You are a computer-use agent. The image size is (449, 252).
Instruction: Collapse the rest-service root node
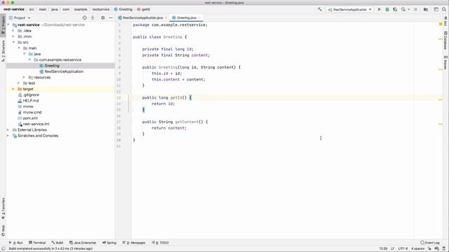[8, 25]
